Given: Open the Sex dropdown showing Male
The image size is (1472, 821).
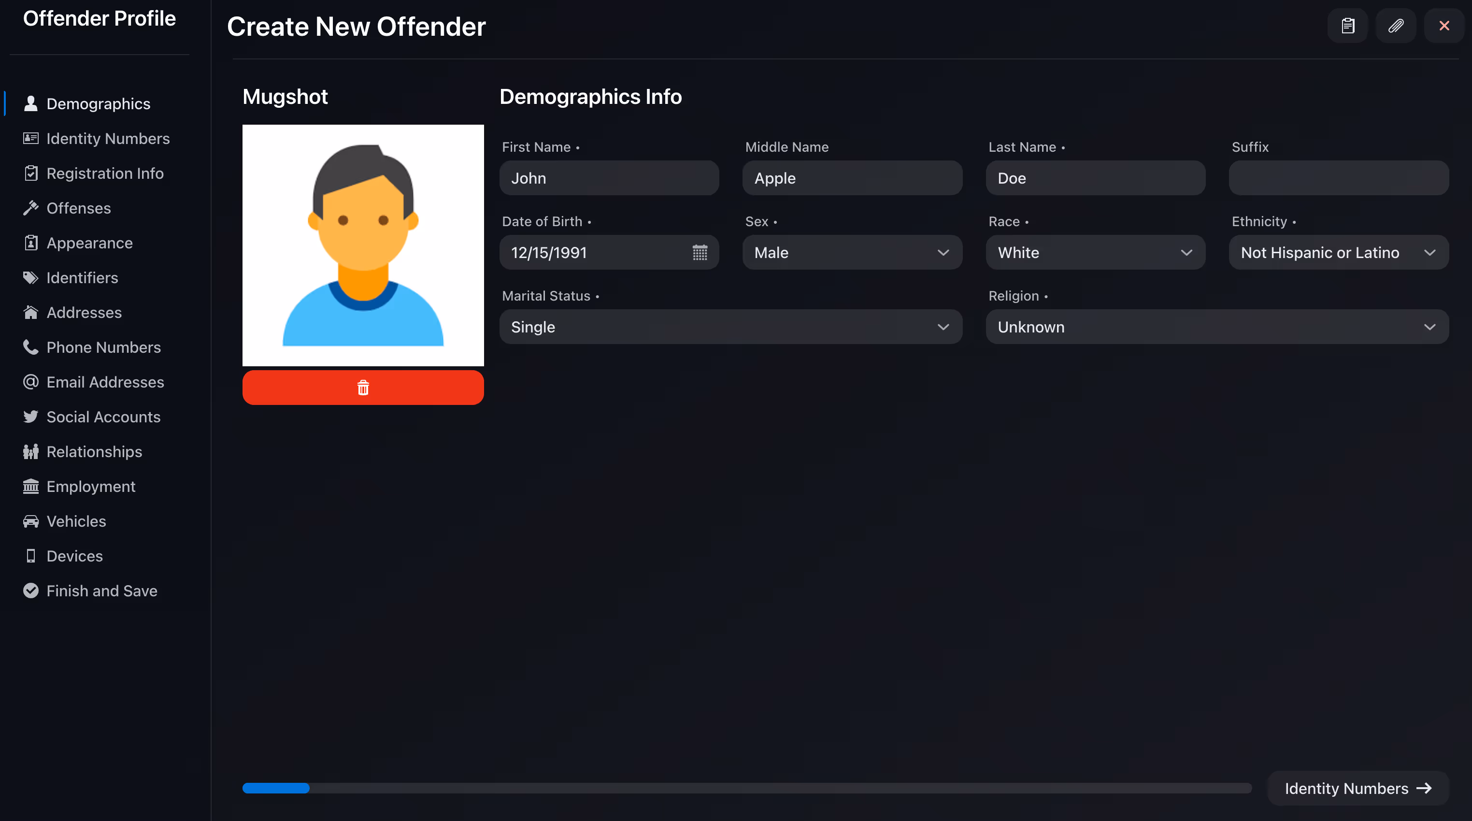Looking at the screenshot, I should [852, 252].
